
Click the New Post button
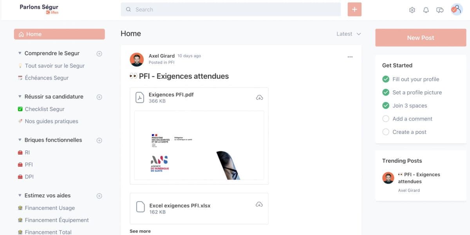click(420, 38)
